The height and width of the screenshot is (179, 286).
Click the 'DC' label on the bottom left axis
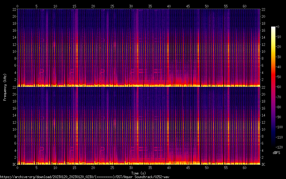tap(14, 165)
